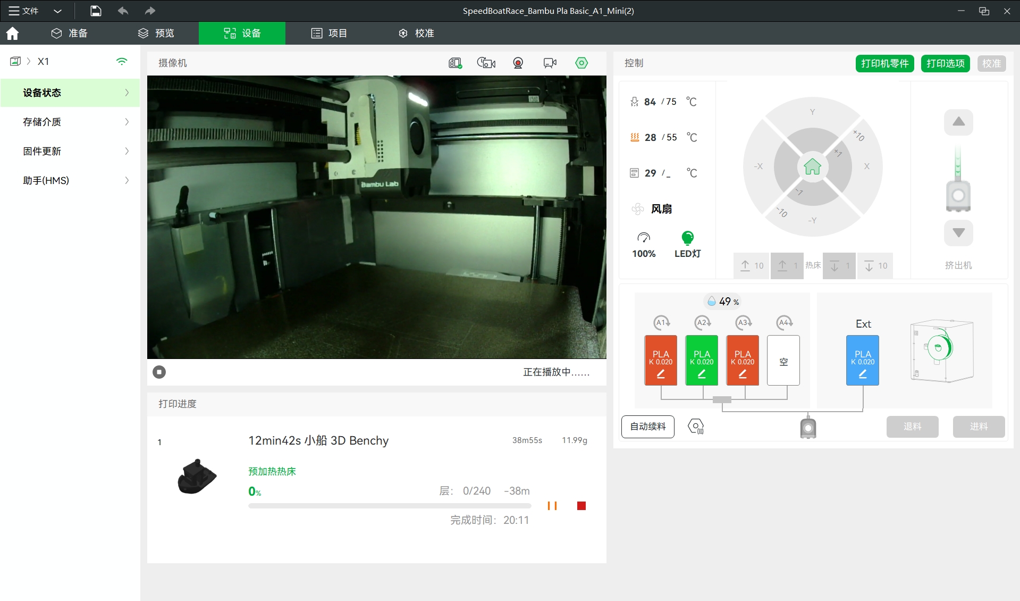Toggle the virtual camera icon

pos(550,63)
